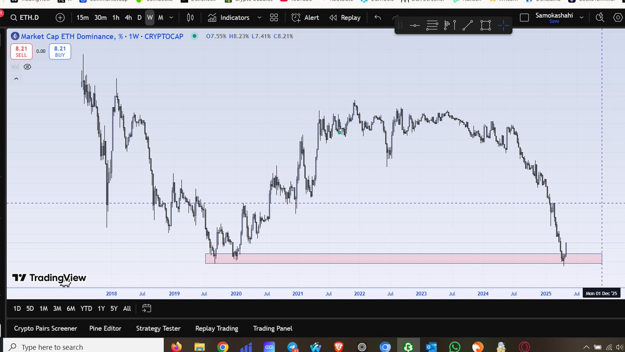Click the Market Cap ETH Dominance title
625x352 pixels.
[102, 37]
